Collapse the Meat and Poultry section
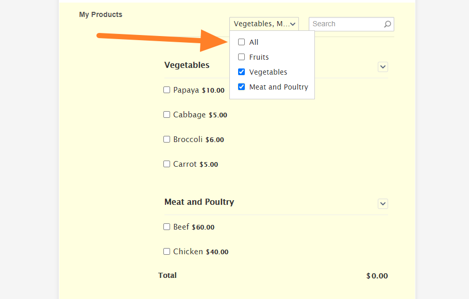469x299 pixels. point(383,204)
